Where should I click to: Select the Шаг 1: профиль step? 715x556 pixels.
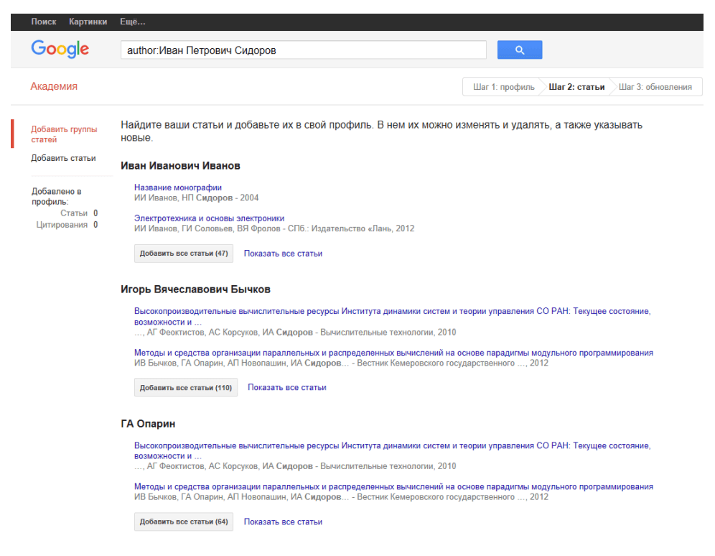coord(503,87)
